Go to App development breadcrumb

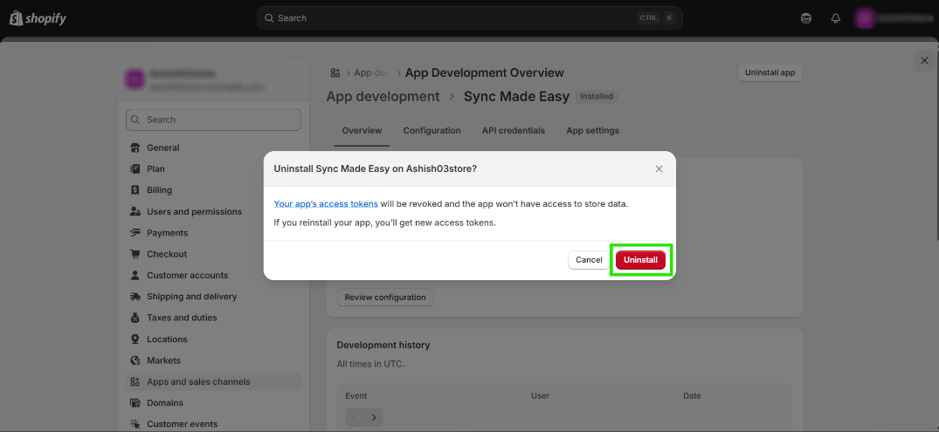[383, 96]
